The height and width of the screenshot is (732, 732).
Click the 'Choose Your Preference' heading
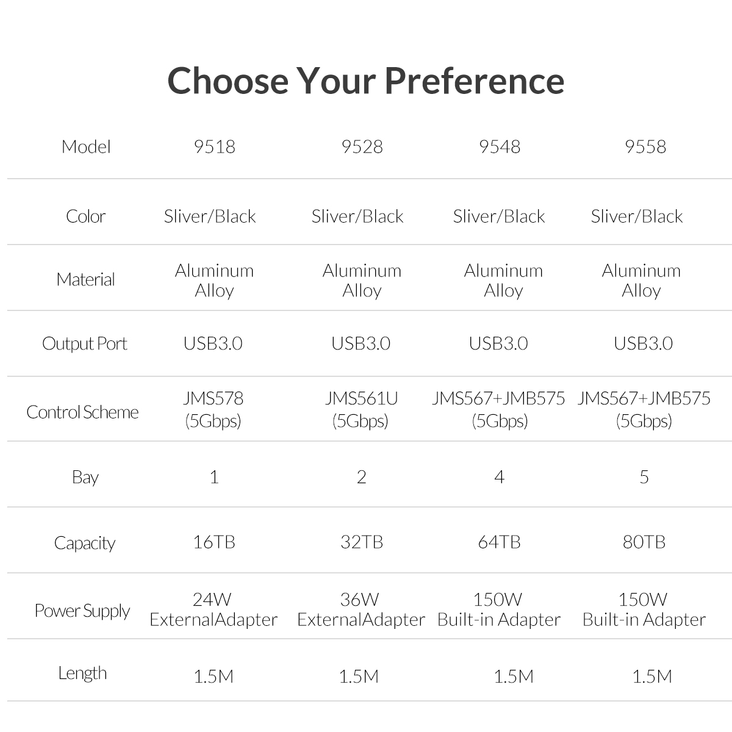click(x=366, y=81)
